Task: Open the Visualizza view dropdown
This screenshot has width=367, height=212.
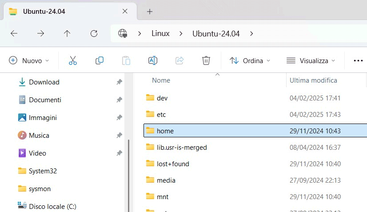Action: pos(311,61)
